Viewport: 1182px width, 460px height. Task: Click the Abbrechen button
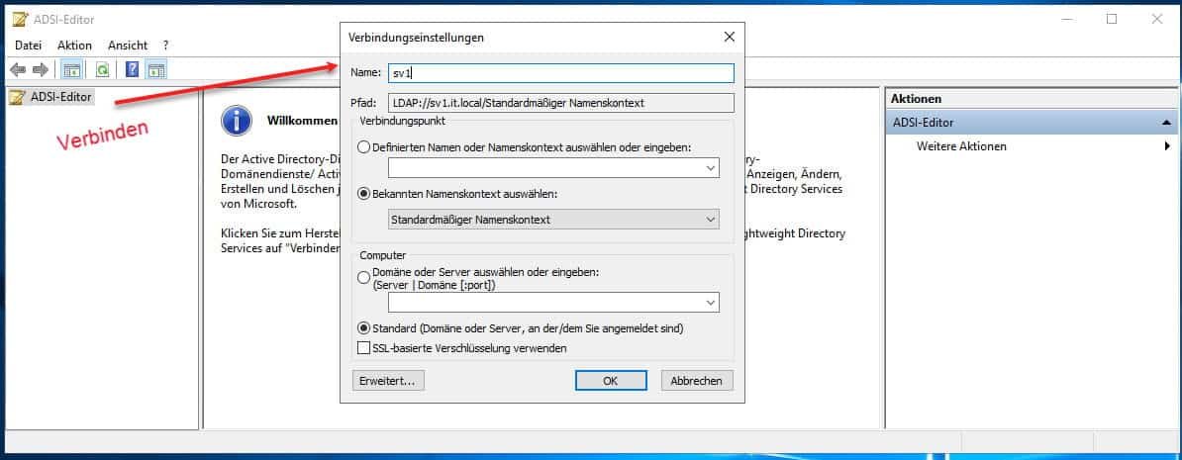(x=697, y=381)
